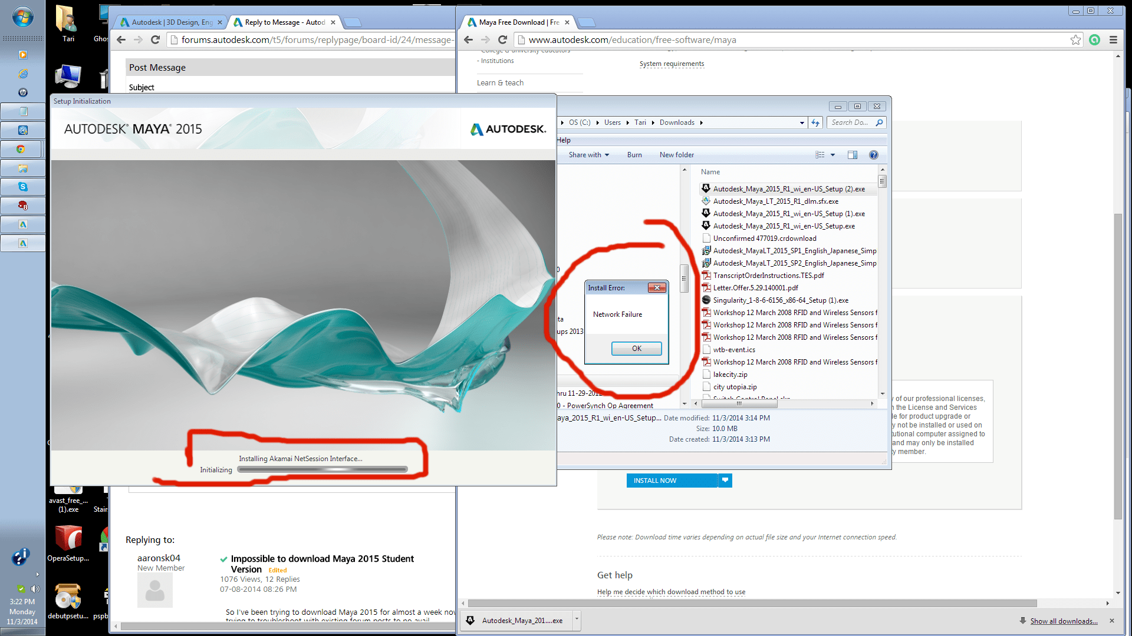Reload the forums.autodesk.com page
This screenshot has height=636, width=1132.
click(155, 39)
